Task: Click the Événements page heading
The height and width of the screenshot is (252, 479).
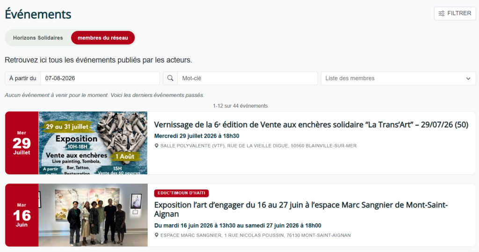Action: coord(38,14)
